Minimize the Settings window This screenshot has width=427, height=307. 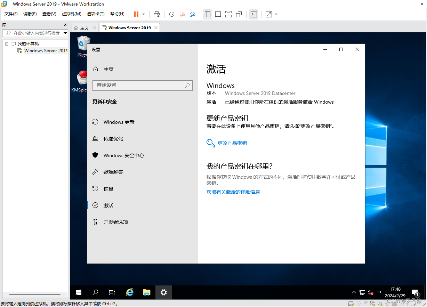coord(325,49)
